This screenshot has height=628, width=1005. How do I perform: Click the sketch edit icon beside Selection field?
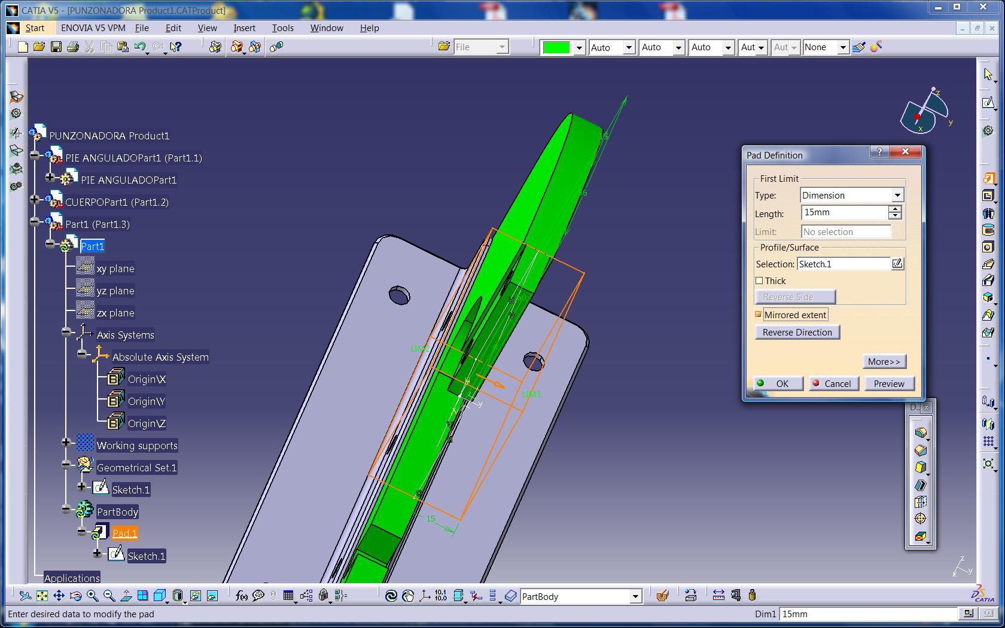[x=897, y=263]
